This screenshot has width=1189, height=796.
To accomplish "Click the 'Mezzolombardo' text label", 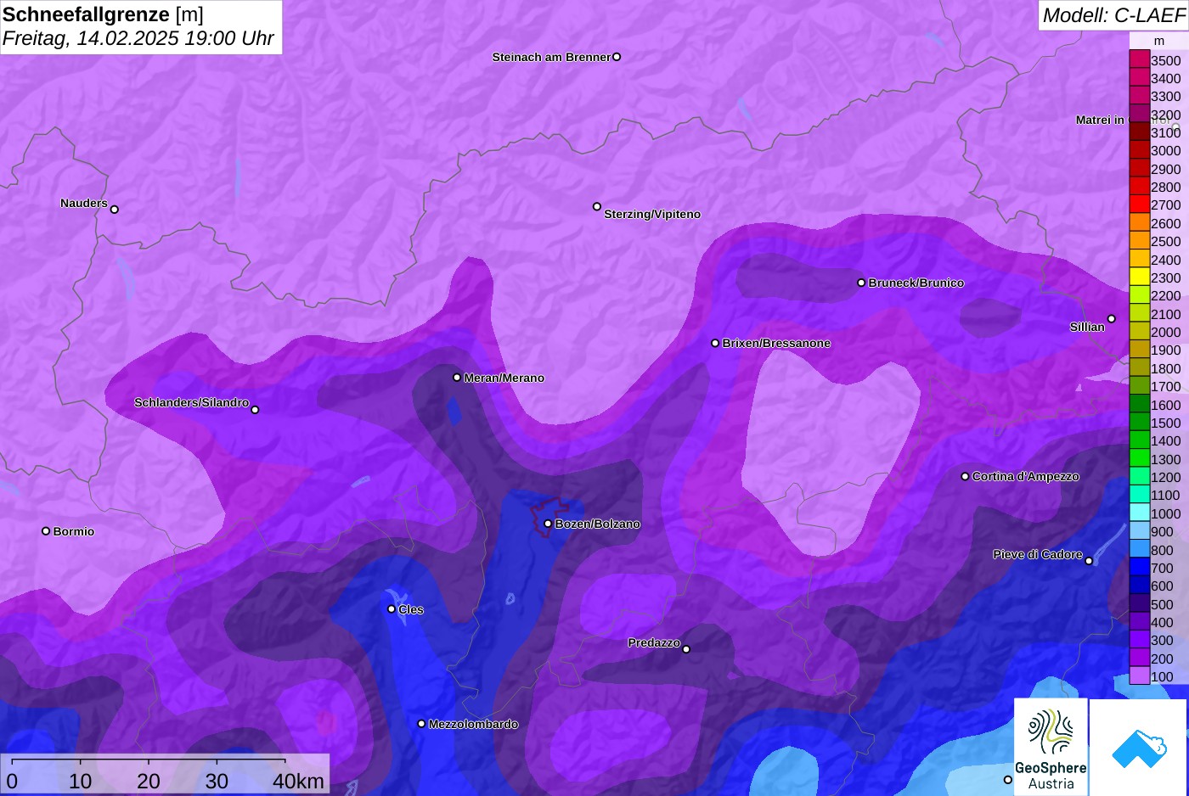I will point(473,724).
